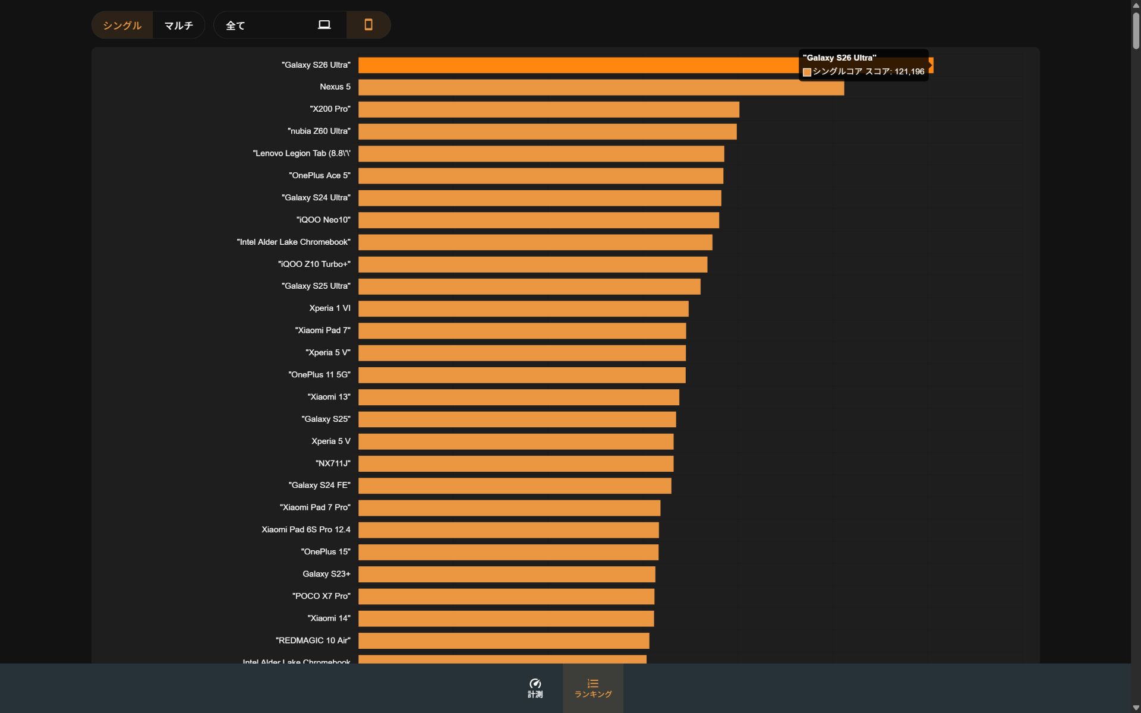This screenshot has width=1141, height=713.
Task: Select the "REDMAGIC 10 Air" label
Action: pyautogui.click(x=313, y=641)
